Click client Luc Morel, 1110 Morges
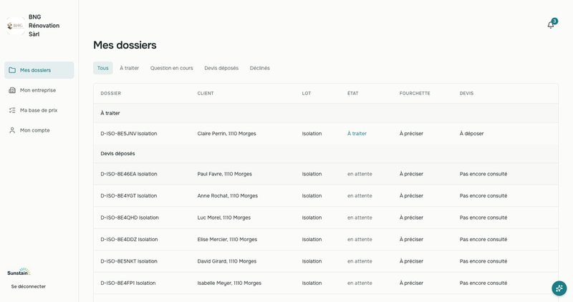The image size is (573, 302). click(x=224, y=218)
